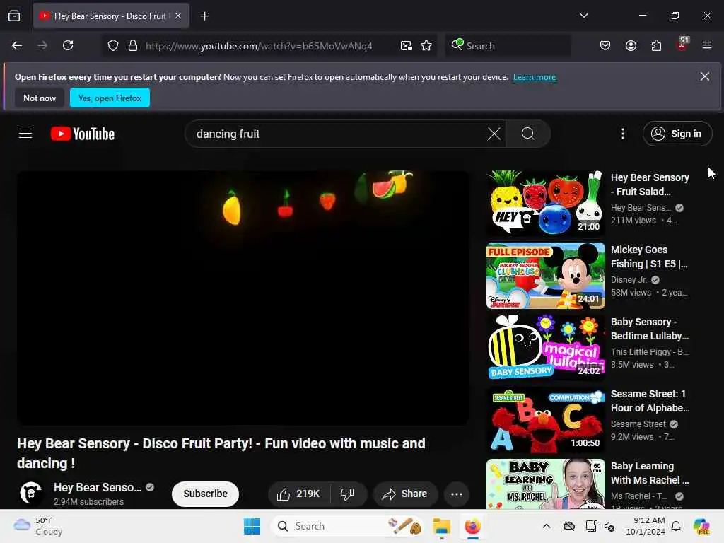Image resolution: width=724 pixels, height=543 pixels.
Task: Go to YouTube home via logo
Action: coord(83,134)
